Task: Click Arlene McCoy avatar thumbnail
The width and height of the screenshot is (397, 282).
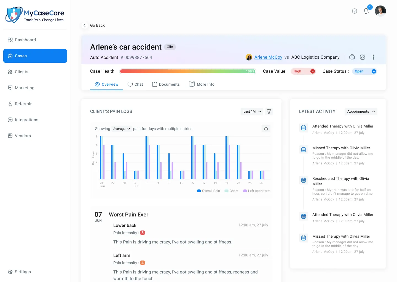Action: tap(249, 57)
